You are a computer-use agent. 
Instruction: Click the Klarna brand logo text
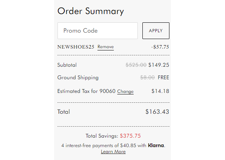156,146
